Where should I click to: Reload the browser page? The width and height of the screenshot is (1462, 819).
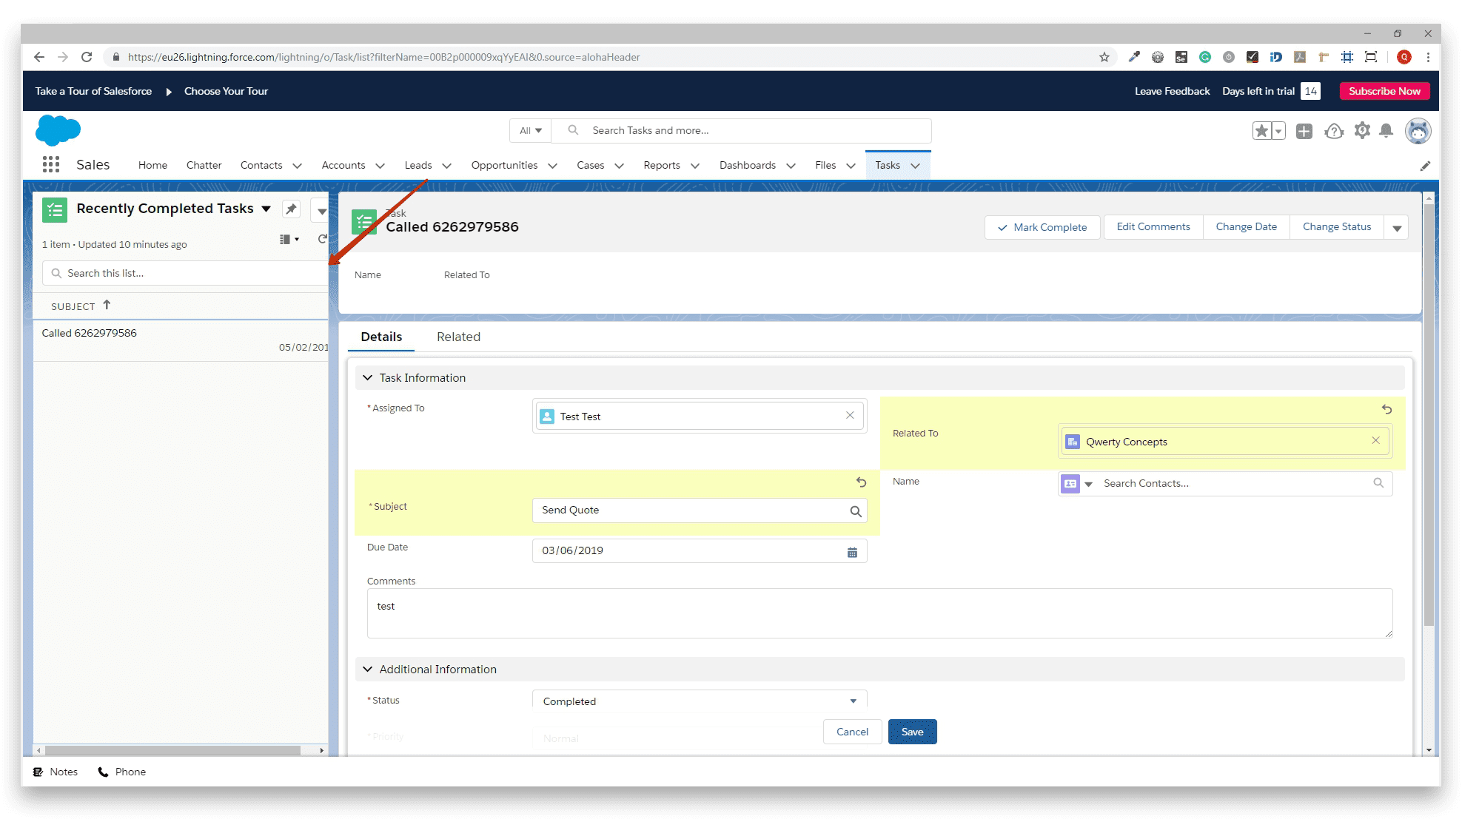point(87,57)
